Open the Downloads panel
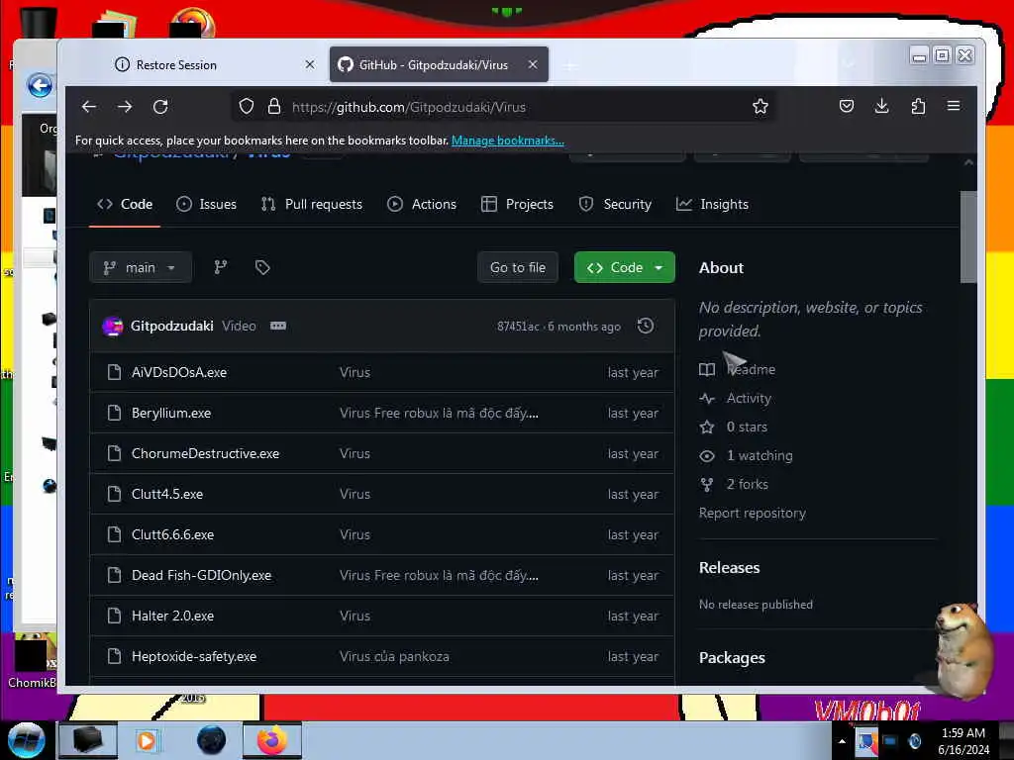The width and height of the screenshot is (1014, 760). pos(881,106)
